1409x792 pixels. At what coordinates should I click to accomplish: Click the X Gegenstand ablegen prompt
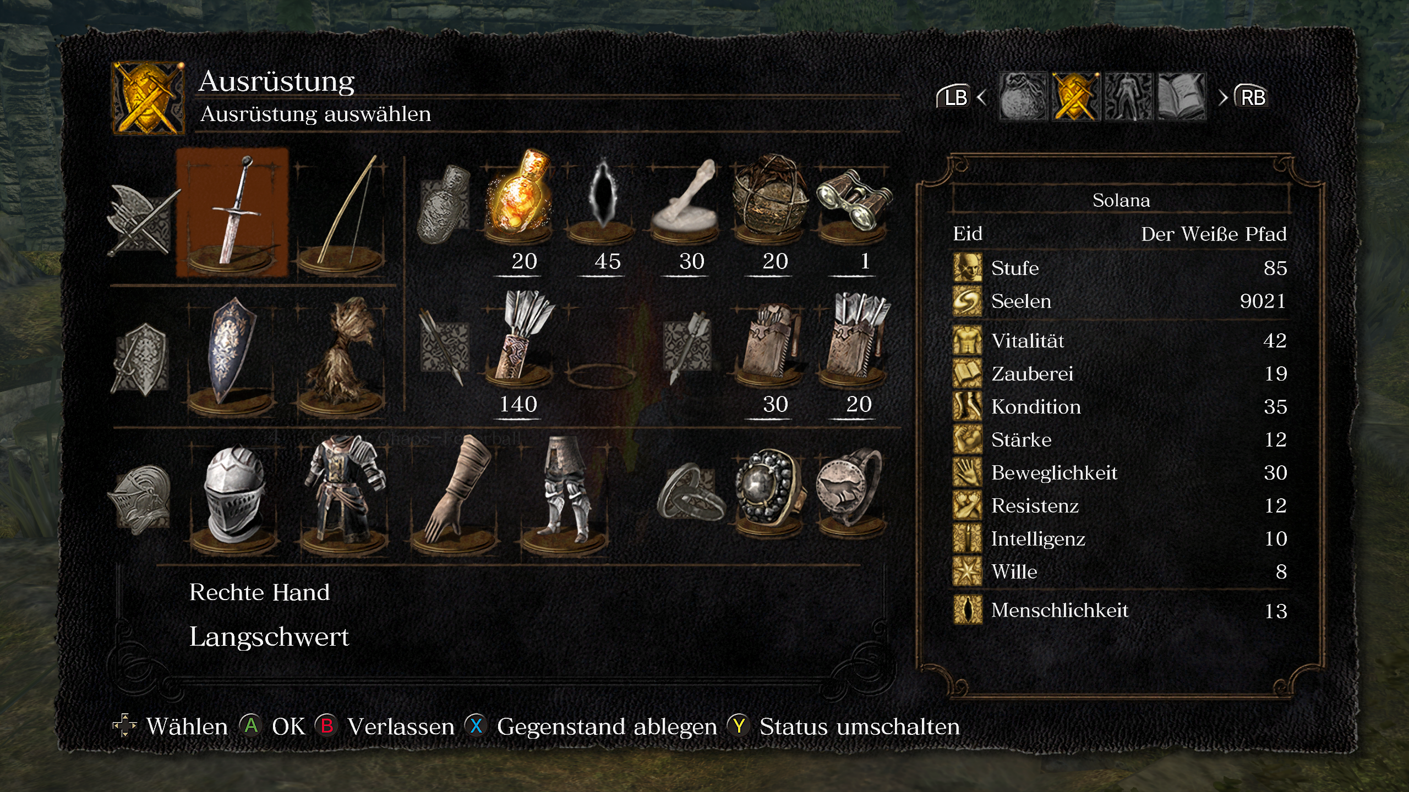click(x=591, y=727)
